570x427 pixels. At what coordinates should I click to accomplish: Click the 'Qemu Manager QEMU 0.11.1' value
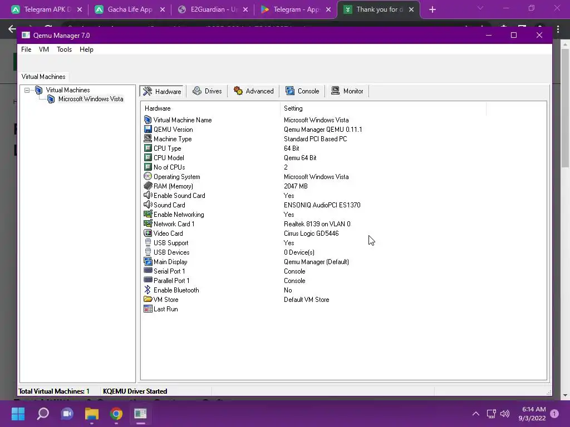click(x=323, y=130)
